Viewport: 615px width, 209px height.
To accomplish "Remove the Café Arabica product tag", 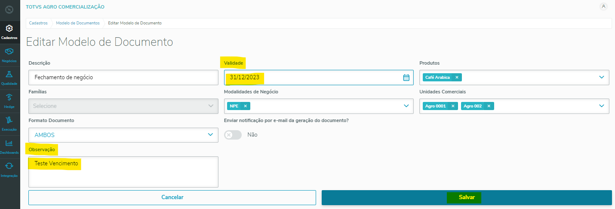I will pyautogui.click(x=457, y=78).
